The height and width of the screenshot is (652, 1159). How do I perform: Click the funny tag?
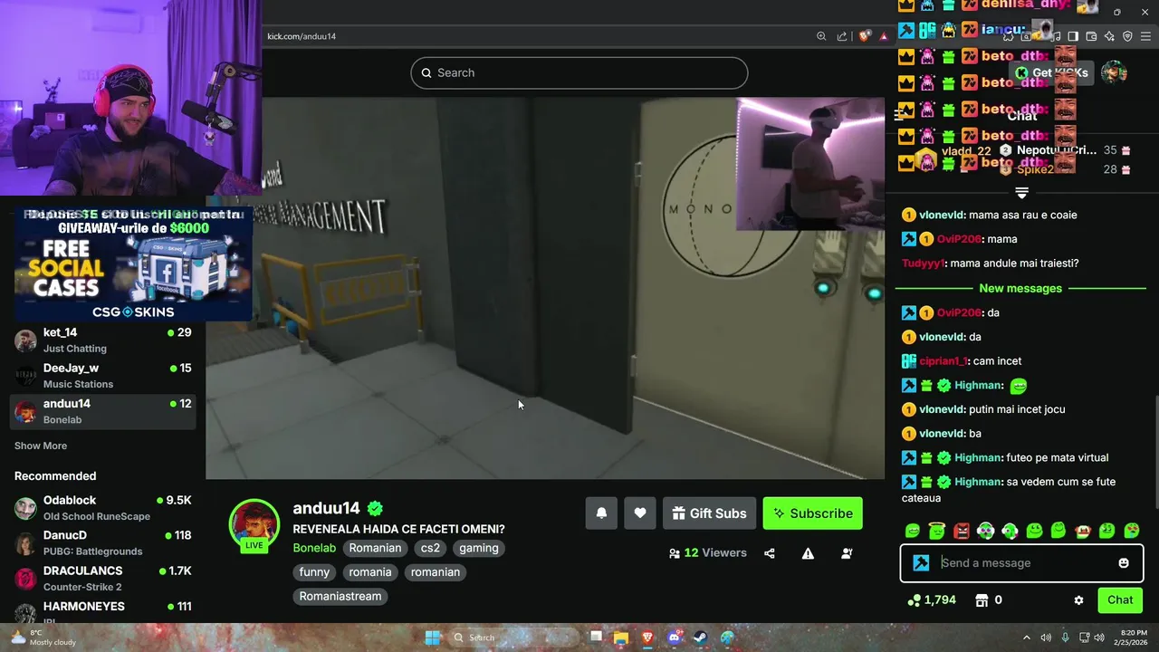(x=314, y=572)
